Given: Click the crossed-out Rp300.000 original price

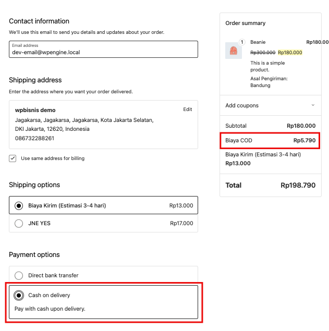Looking at the screenshot, I should pos(263,53).
